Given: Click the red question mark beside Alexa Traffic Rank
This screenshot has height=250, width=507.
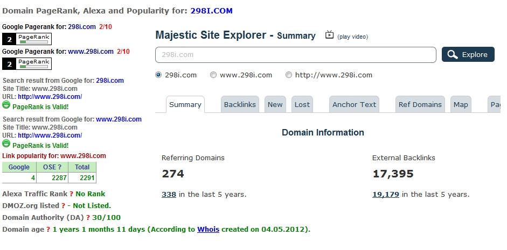Looking at the screenshot, I should pyautogui.click(x=72, y=194).
